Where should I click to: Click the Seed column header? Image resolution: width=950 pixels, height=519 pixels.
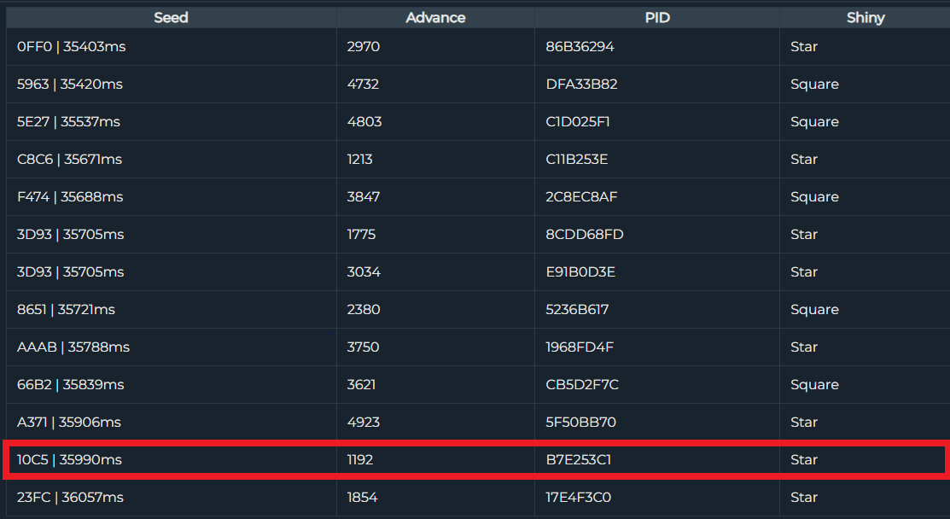(171, 18)
